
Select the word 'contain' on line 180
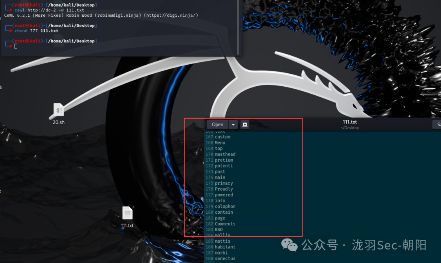click(x=224, y=212)
